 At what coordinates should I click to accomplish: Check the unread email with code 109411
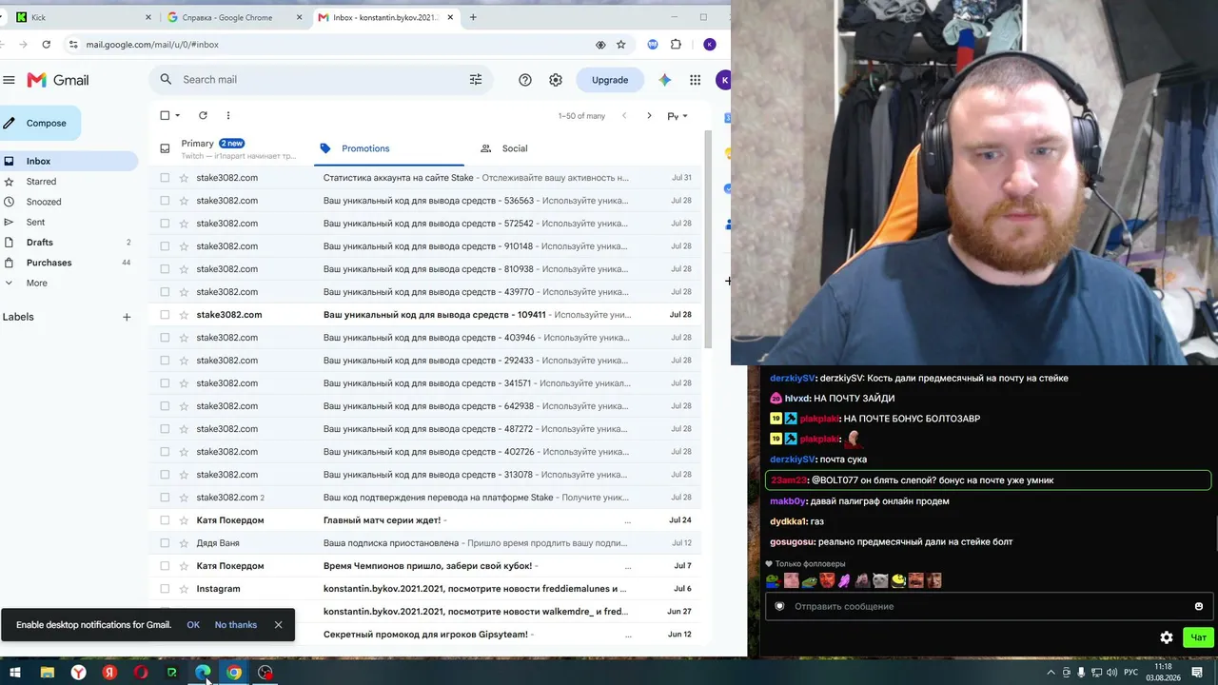click(x=165, y=315)
